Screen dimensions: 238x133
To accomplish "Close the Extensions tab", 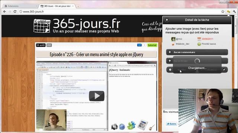I will [36, 6].
